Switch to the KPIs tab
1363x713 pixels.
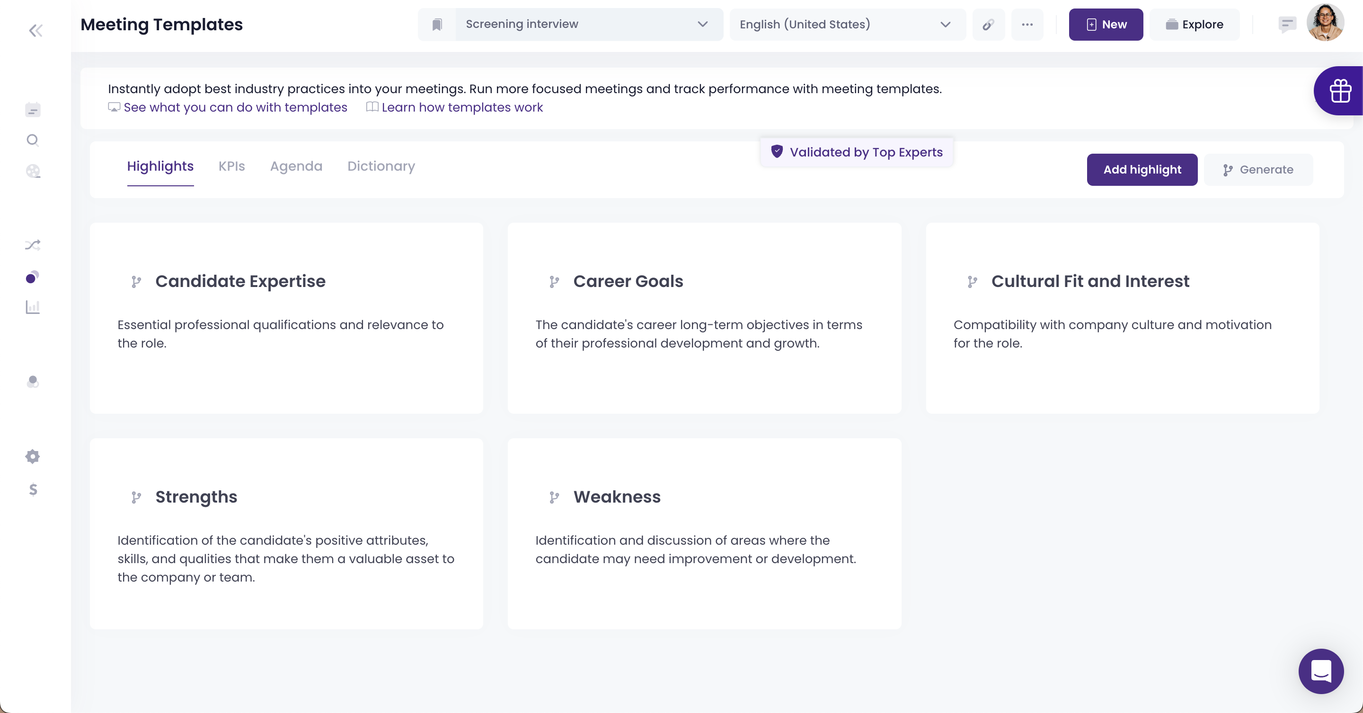point(231,166)
